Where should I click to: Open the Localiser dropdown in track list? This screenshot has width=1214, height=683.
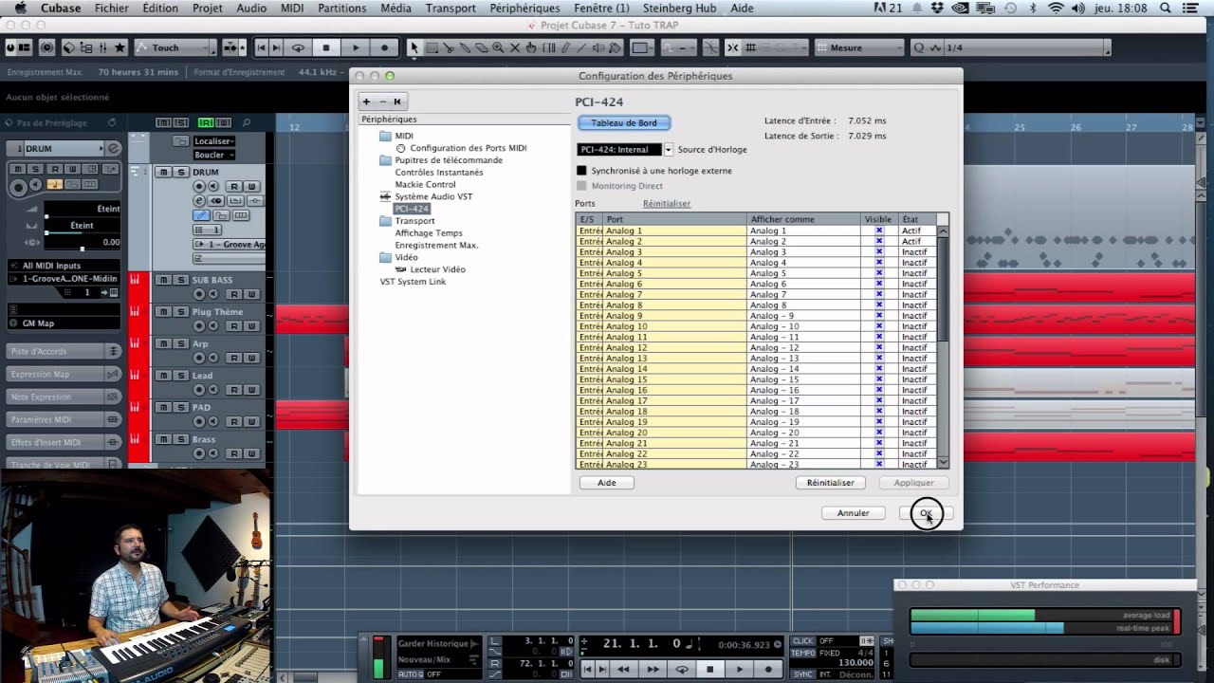(213, 141)
